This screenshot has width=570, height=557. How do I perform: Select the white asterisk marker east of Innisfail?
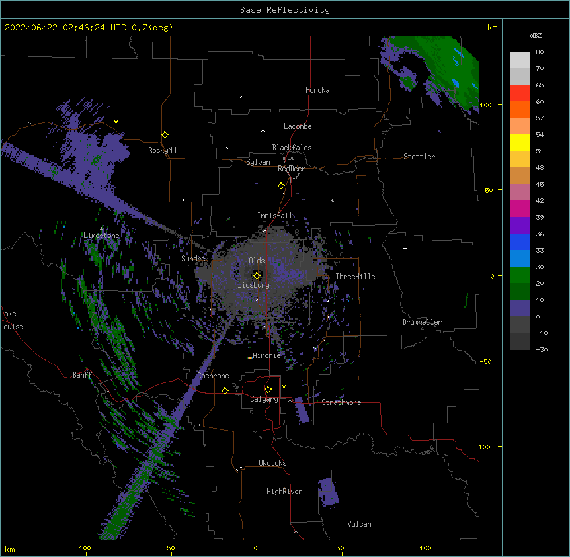pyautogui.click(x=332, y=200)
